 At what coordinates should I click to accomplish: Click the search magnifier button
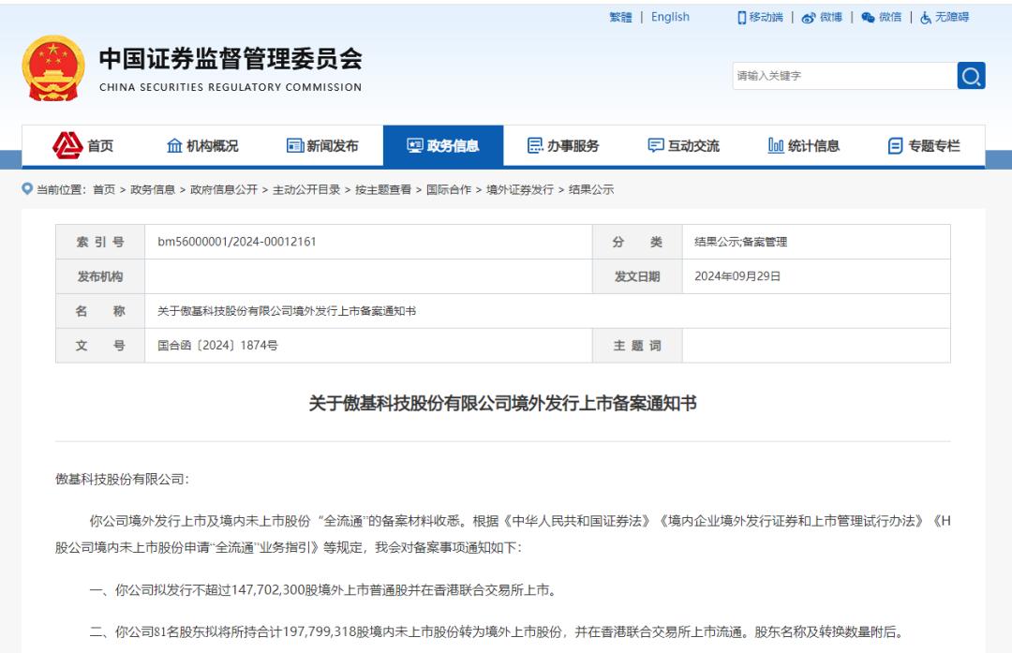pyautogui.click(x=971, y=76)
